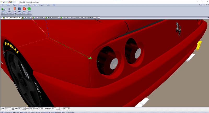This screenshot has height=113, width=209.
Task: Click the first quick access toolbar icon
Action: coord(1,2)
